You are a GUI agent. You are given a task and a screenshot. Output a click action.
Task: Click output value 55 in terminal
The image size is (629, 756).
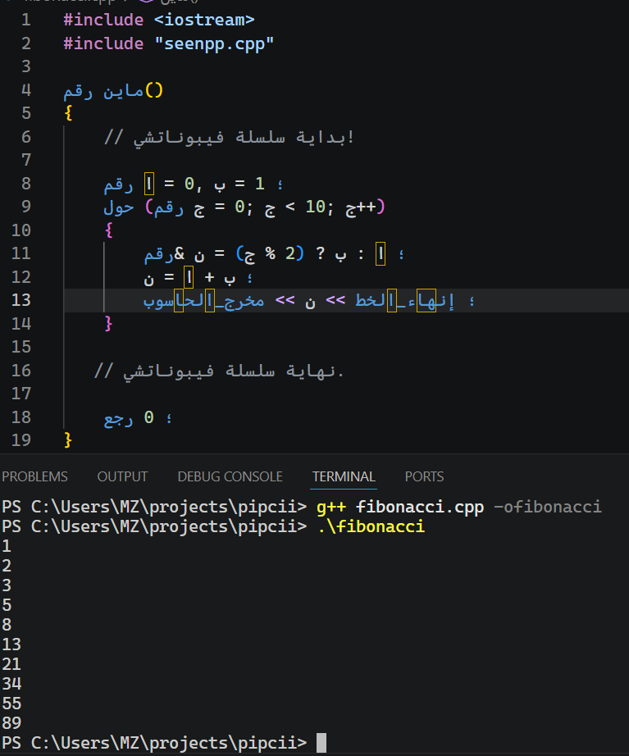click(x=11, y=704)
